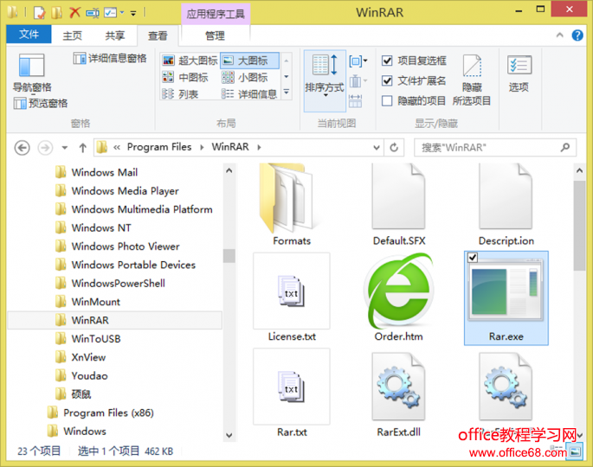Viewport: 593px width, 467px height.
Task: Open folder options (选项) button
Action: [519, 74]
